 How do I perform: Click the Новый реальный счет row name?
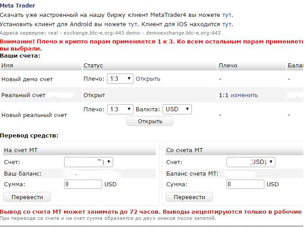[x=34, y=115]
